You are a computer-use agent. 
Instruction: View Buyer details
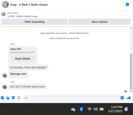tap(23, 59)
